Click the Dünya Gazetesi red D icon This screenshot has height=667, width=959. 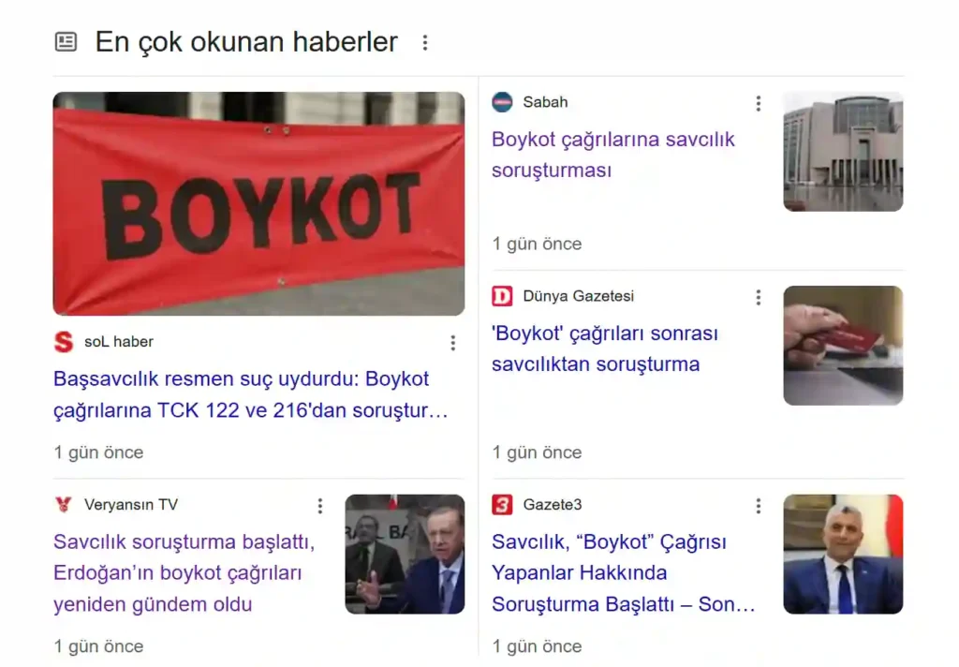pos(502,296)
